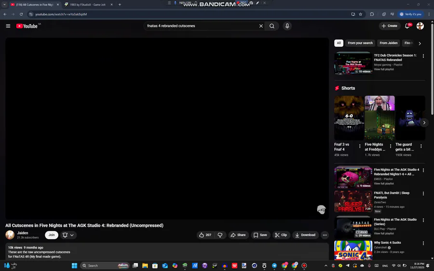Click the video title text
Screen dimensions: 434x271
click(84, 225)
